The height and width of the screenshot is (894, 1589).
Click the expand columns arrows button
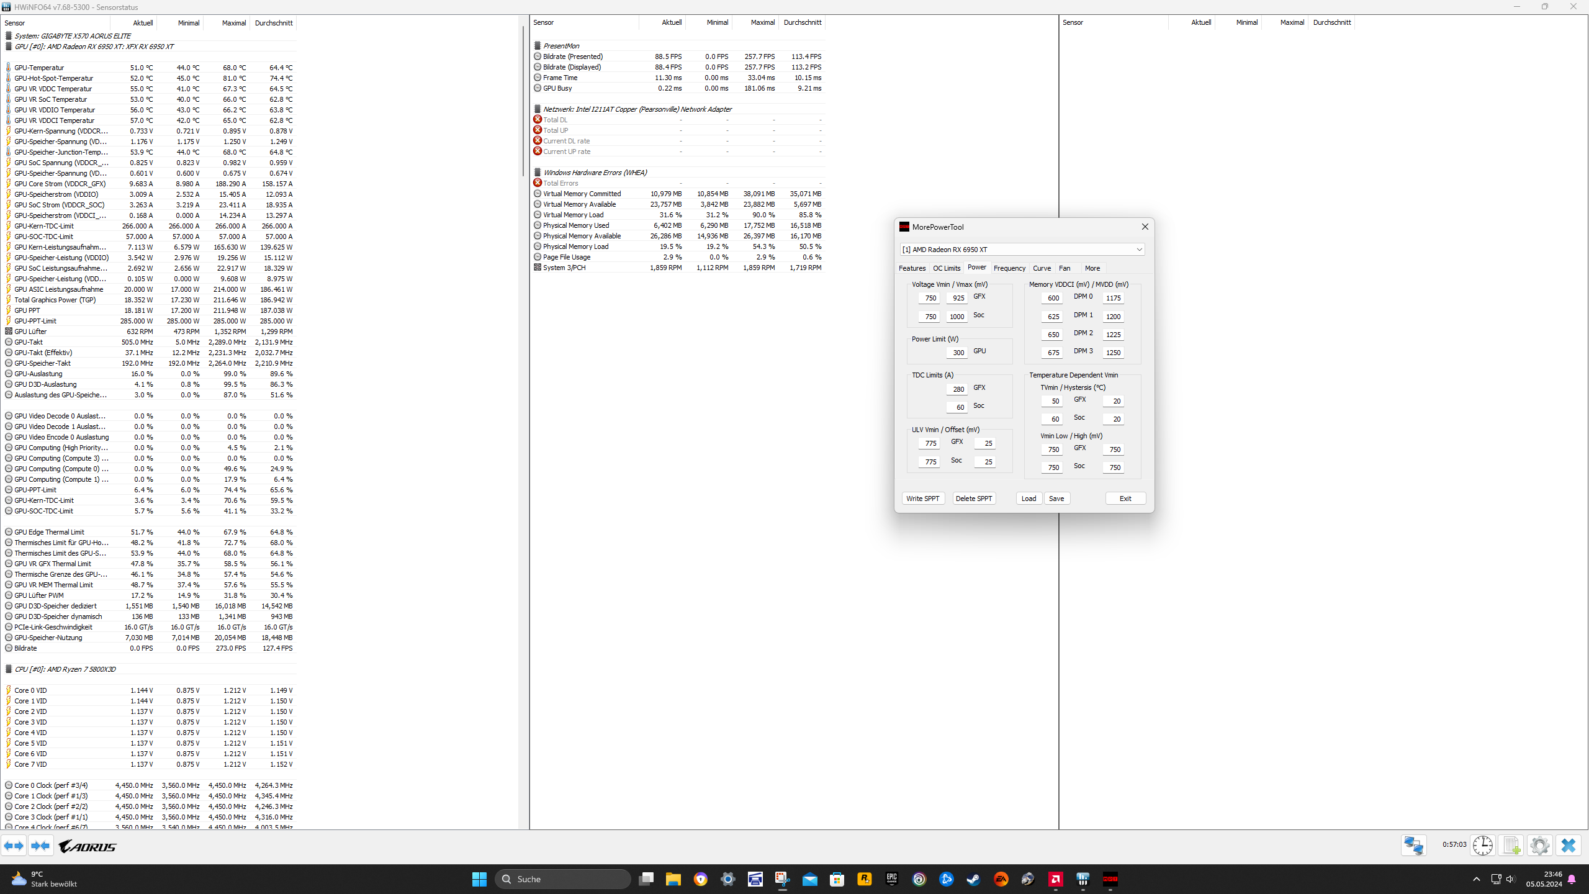click(14, 846)
